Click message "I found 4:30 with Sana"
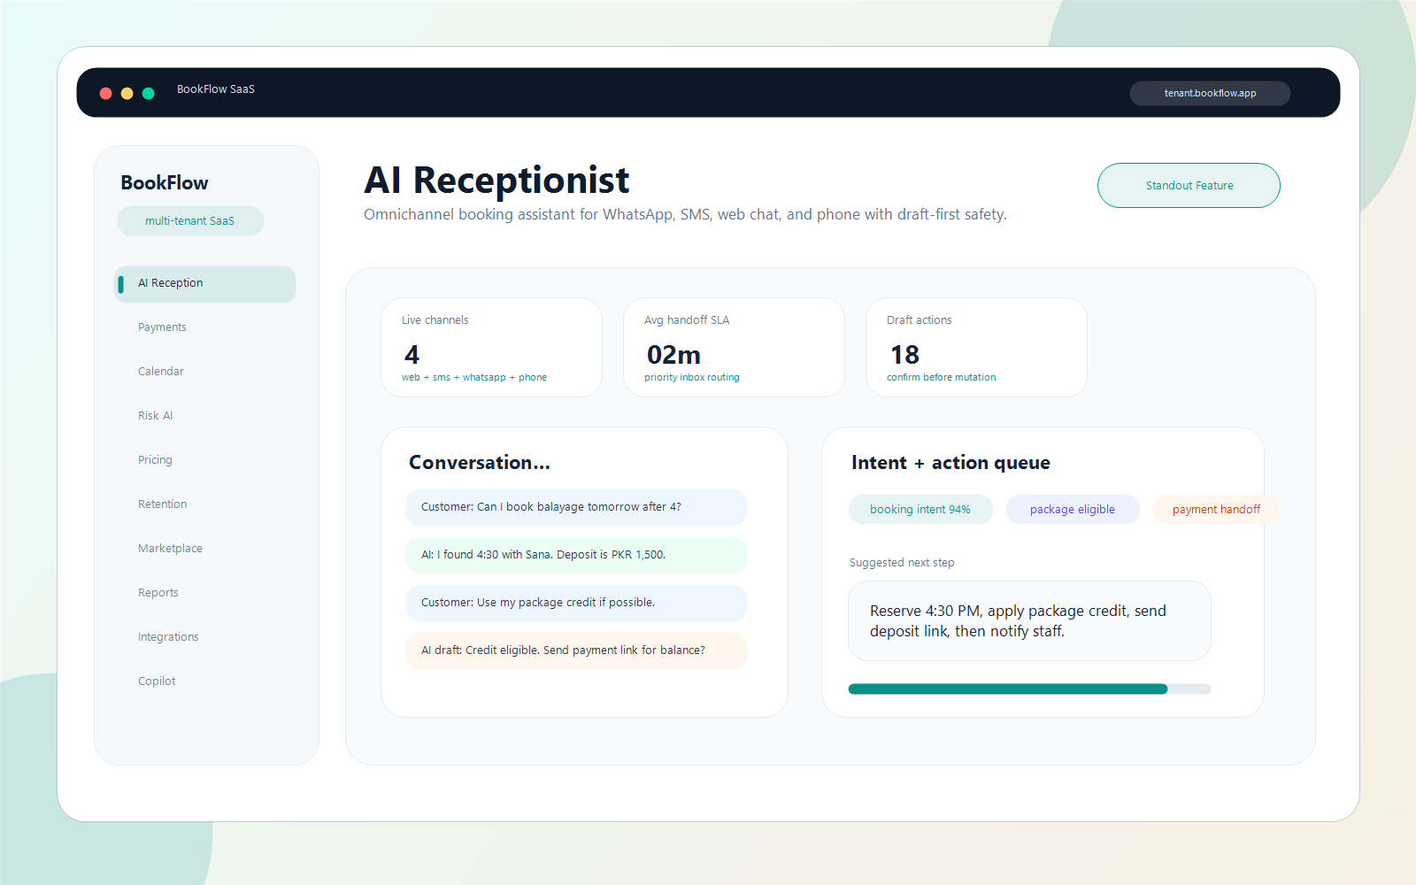 pos(576,555)
